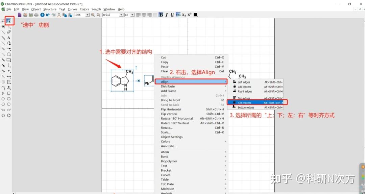Viewport: 365px width, 194px height.
Task: Click the Paste icon in the toolbar
Action: tap(70, 15)
